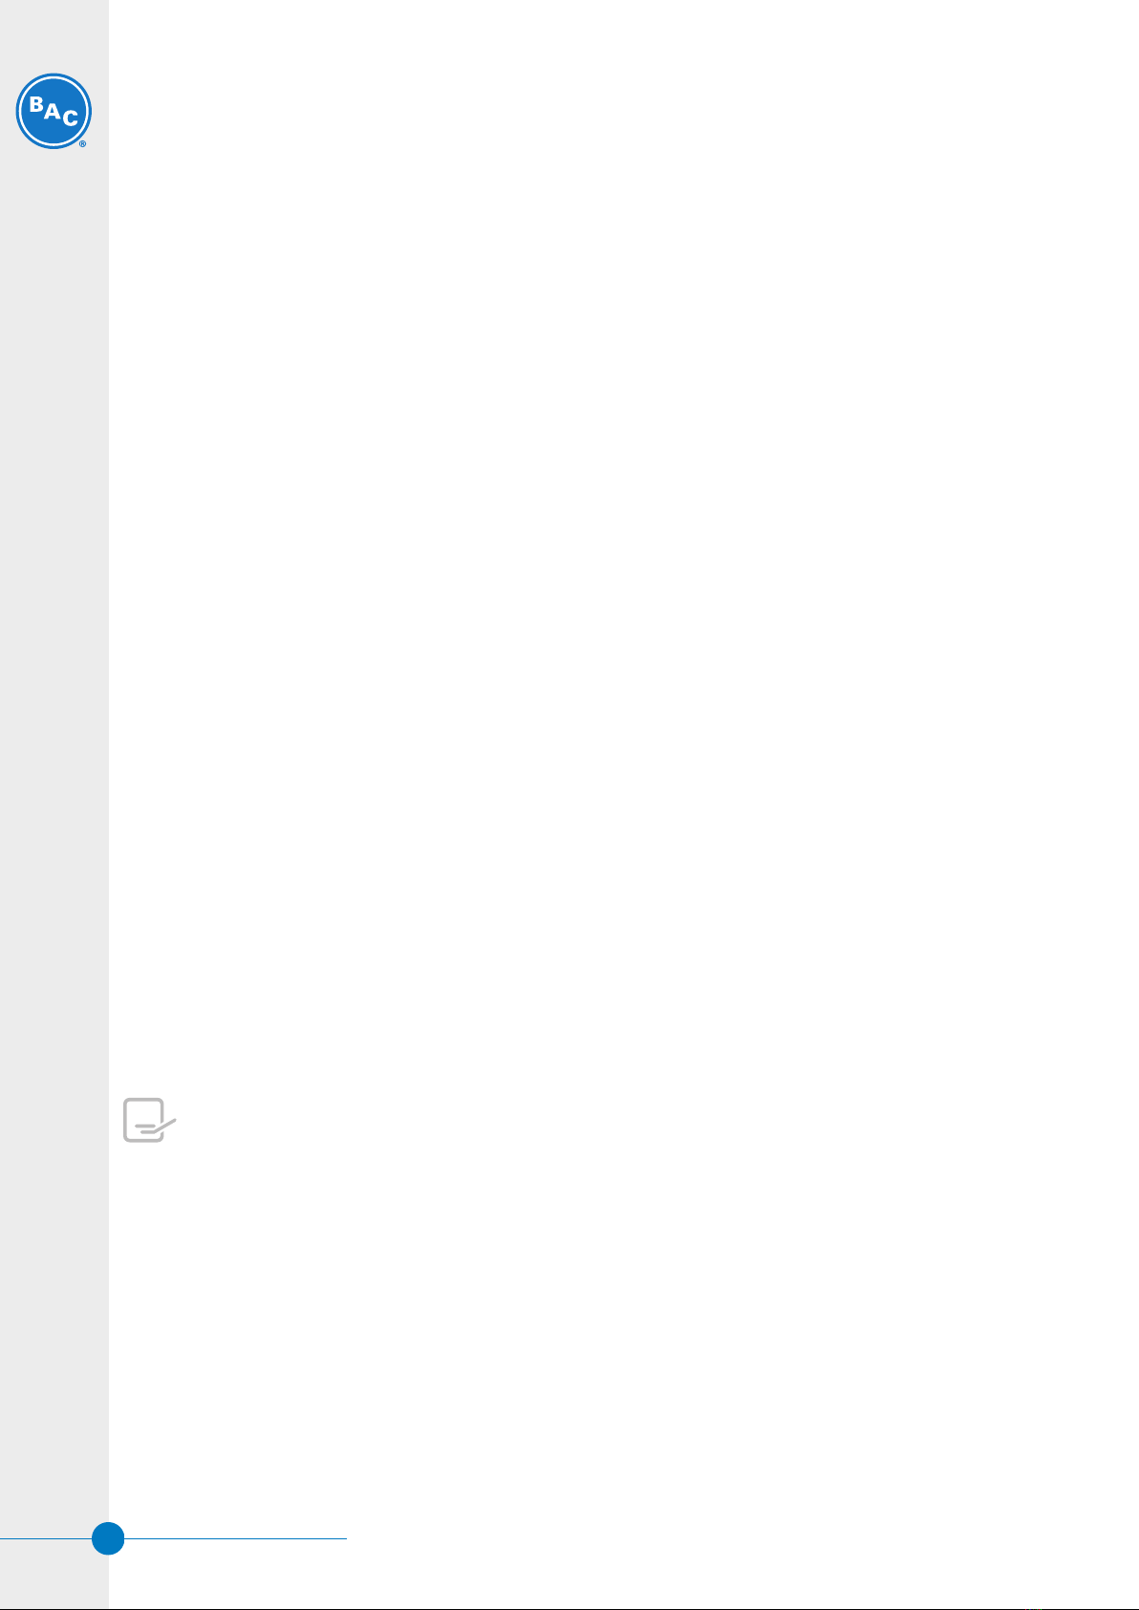The width and height of the screenshot is (1139, 1610).
Task: Click the white outer ring of the BAC logo
Action: [54, 75]
